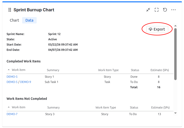Open the DEMO-5 Story 1 work item

(x=12, y=77)
